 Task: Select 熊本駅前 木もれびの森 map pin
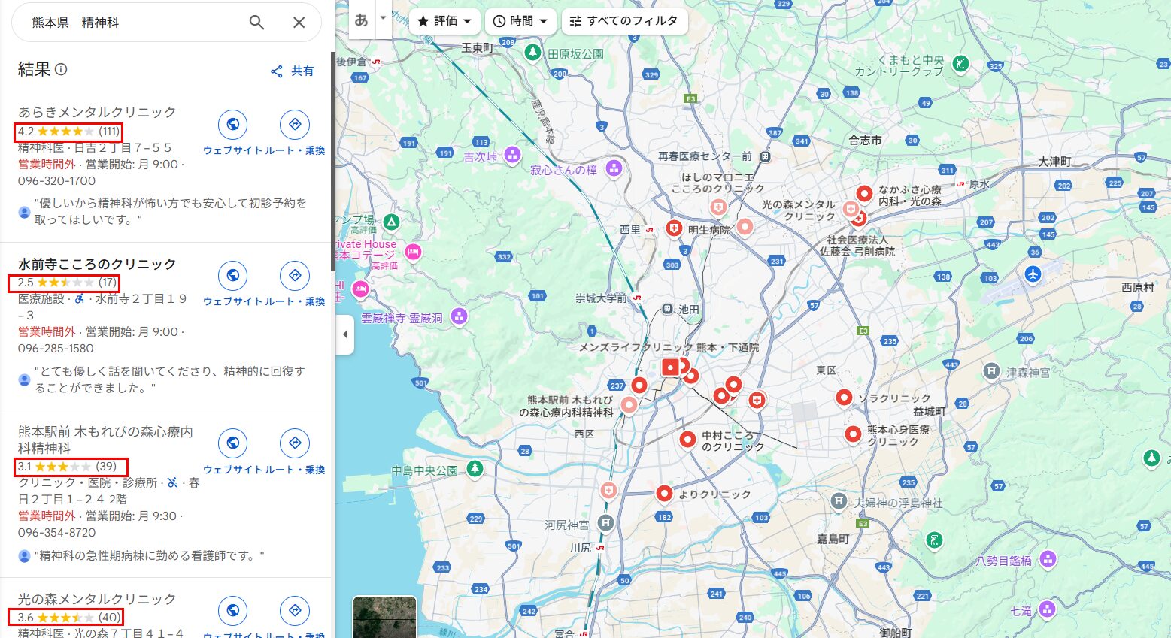click(x=629, y=406)
